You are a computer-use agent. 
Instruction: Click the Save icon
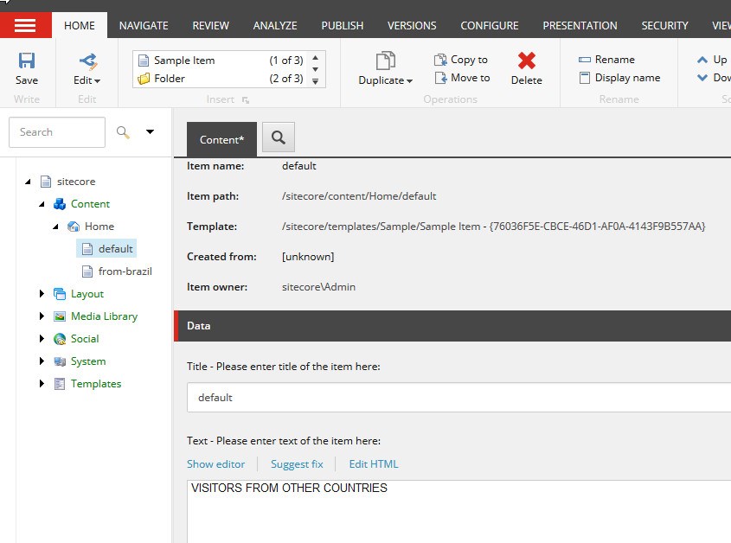coord(27,69)
